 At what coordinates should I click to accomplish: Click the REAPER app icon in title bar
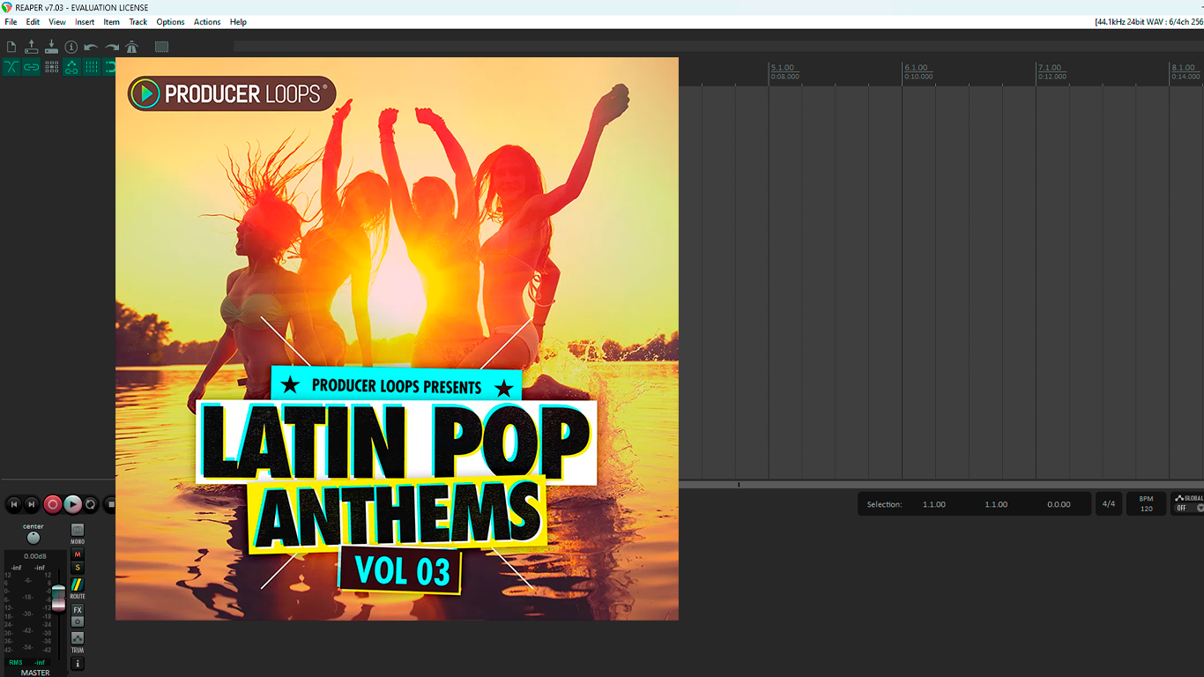click(x=7, y=7)
